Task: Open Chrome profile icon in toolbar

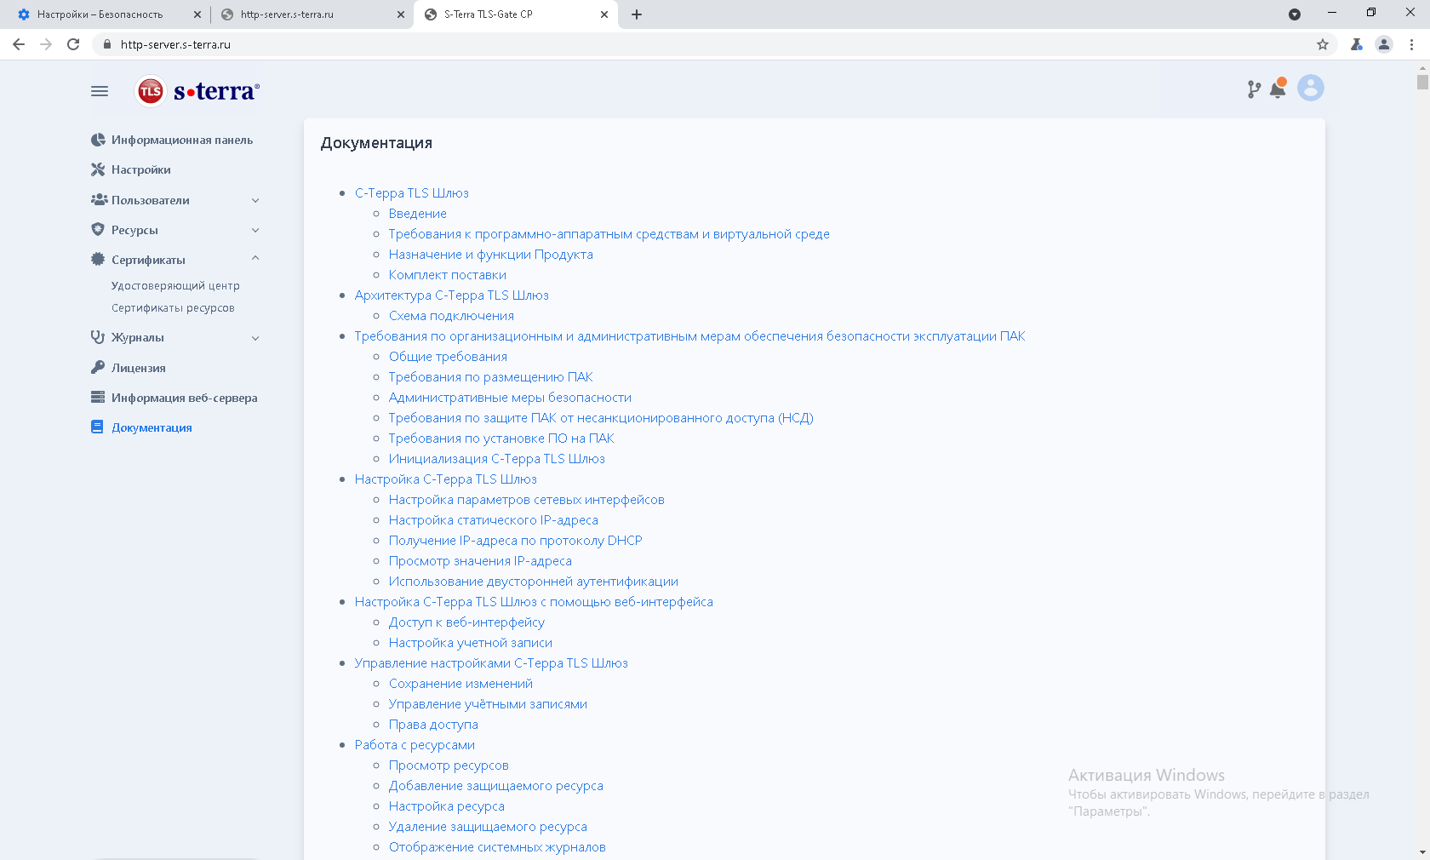Action: (x=1384, y=44)
